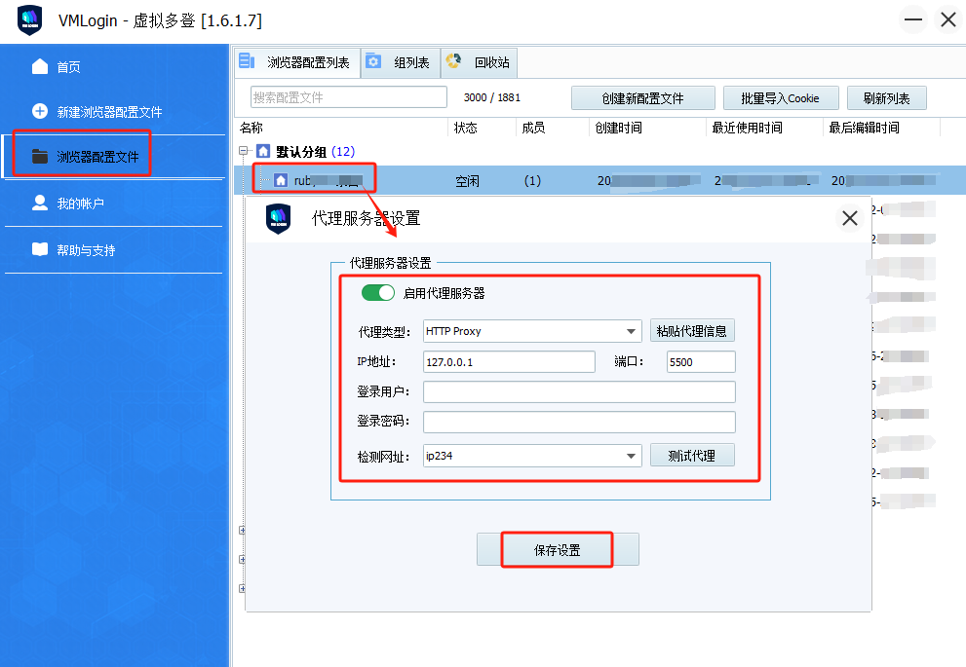The width and height of the screenshot is (966, 667).
Task: Sort by 最近使用时间 column header
Action: click(748, 128)
